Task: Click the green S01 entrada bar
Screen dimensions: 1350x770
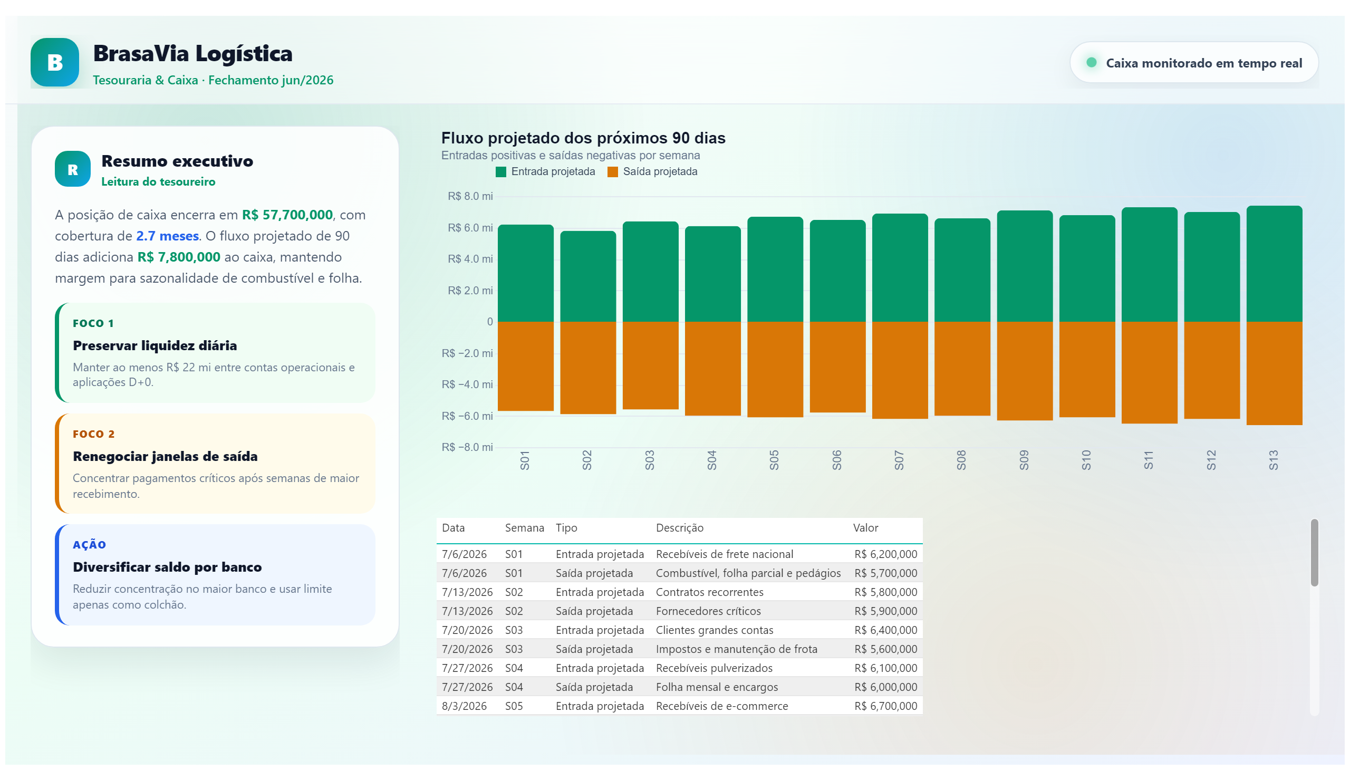Action: 526,273
